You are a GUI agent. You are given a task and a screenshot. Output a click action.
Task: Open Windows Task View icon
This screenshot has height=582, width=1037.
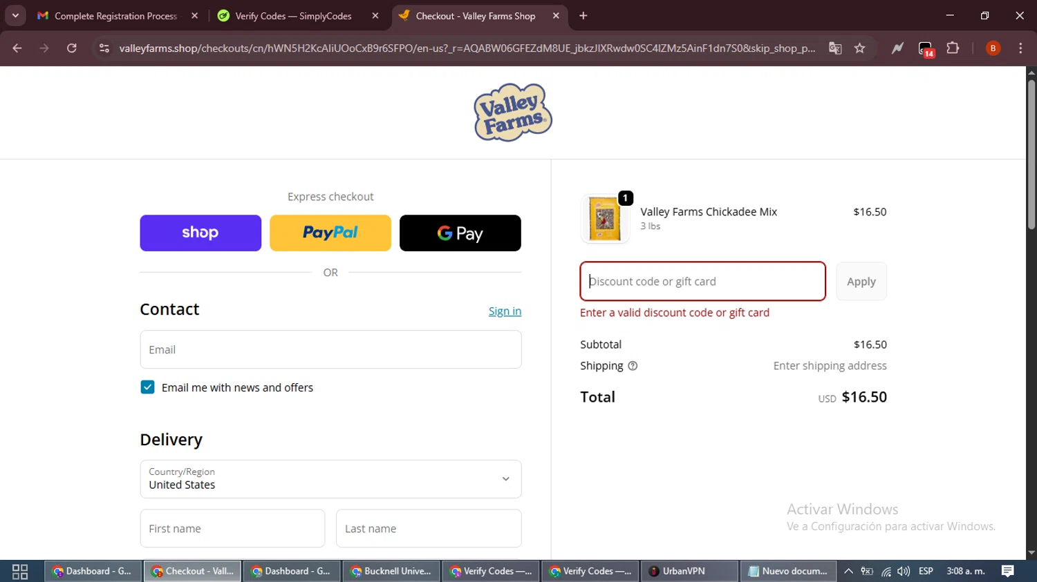tap(20, 571)
